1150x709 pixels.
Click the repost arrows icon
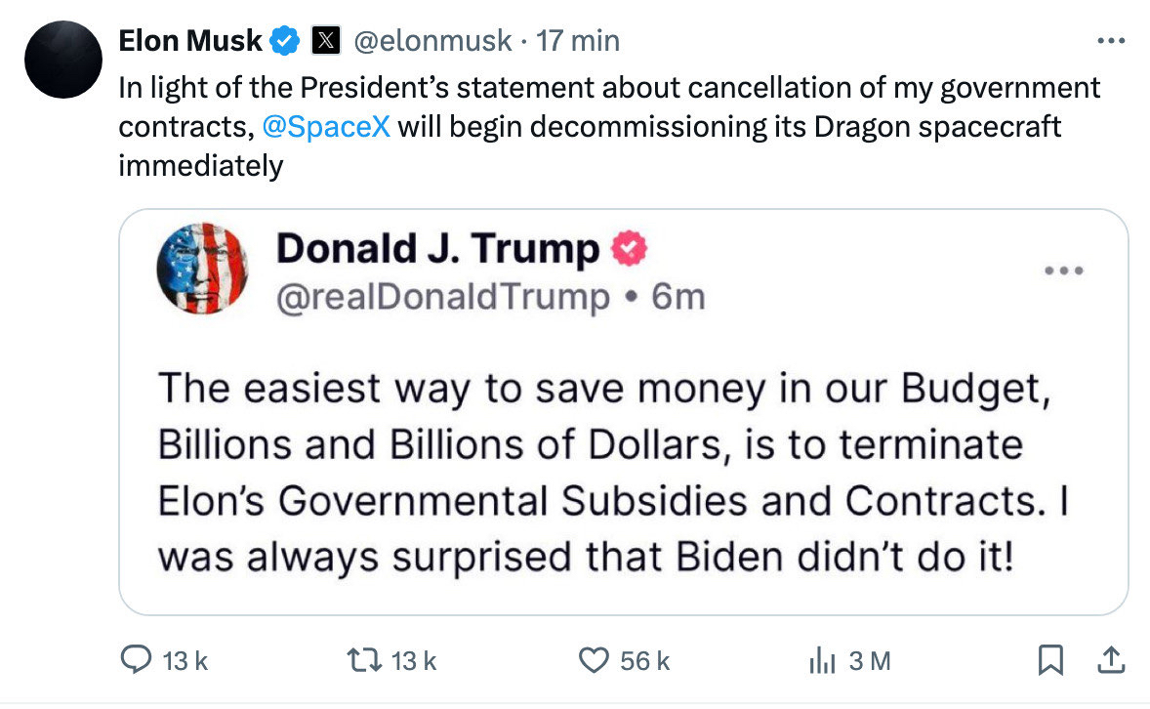click(366, 661)
